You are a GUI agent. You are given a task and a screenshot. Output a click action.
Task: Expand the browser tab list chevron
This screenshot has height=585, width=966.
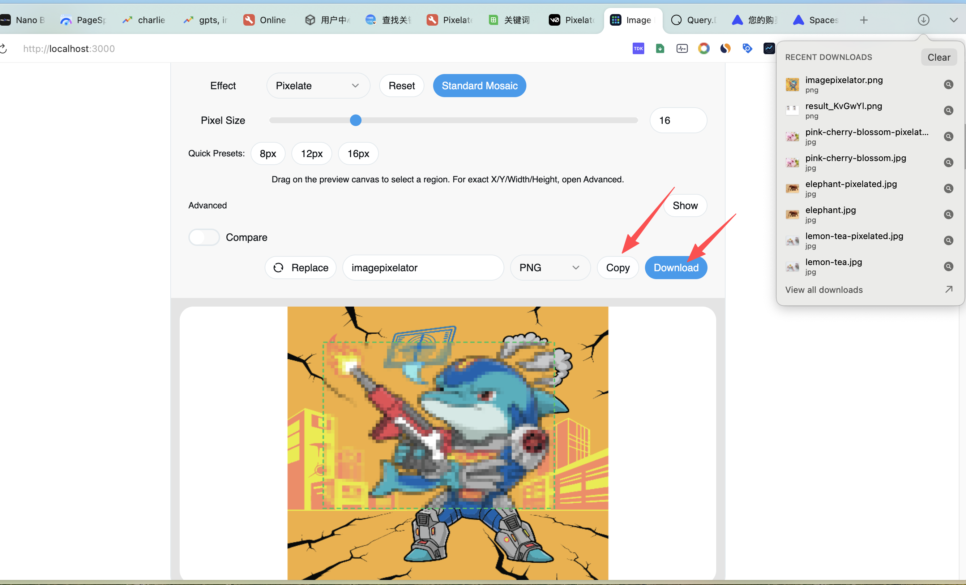pos(953,20)
